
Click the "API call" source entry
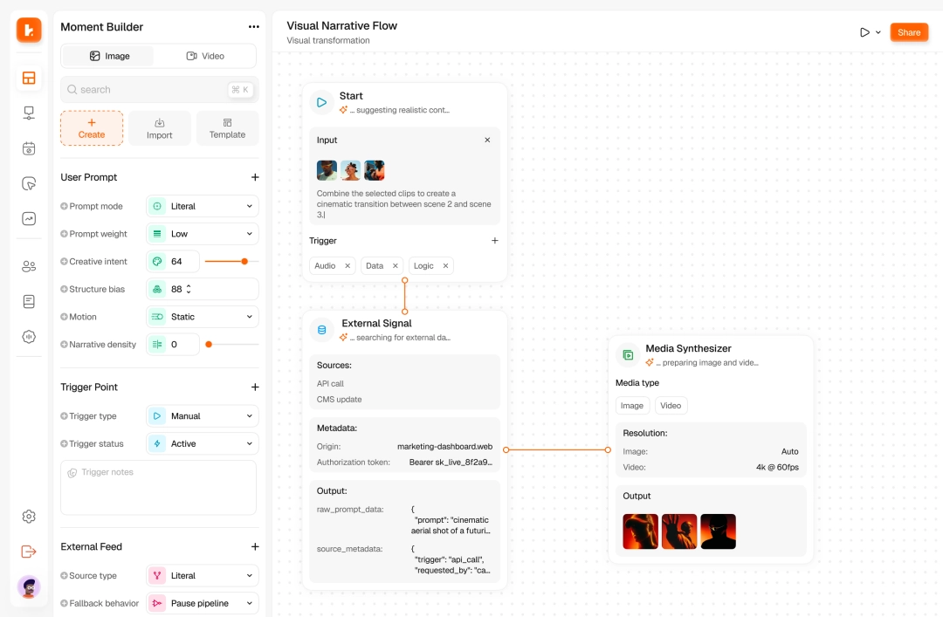(x=330, y=384)
